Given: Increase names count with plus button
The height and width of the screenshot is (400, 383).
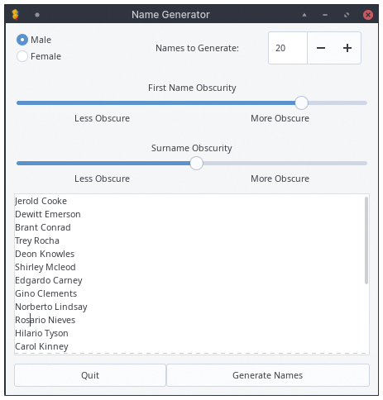Looking at the screenshot, I should (347, 48).
